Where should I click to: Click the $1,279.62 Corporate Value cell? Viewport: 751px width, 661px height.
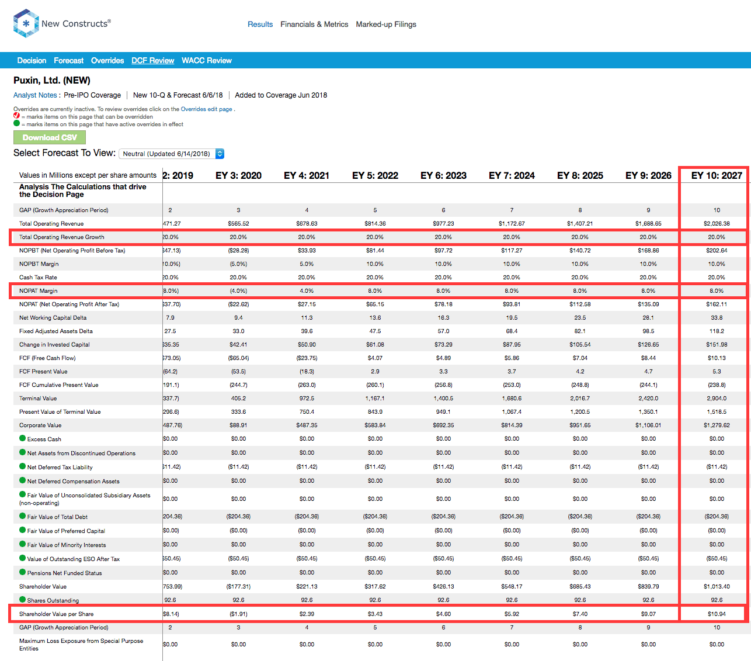[x=717, y=425]
